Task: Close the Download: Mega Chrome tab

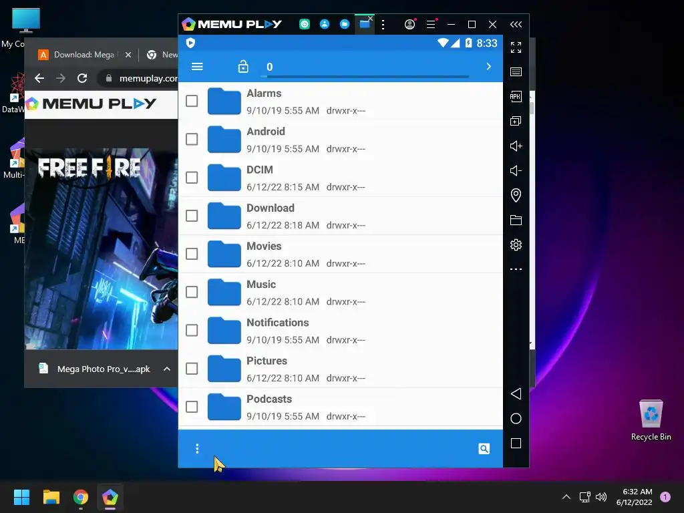Action: click(128, 55)
